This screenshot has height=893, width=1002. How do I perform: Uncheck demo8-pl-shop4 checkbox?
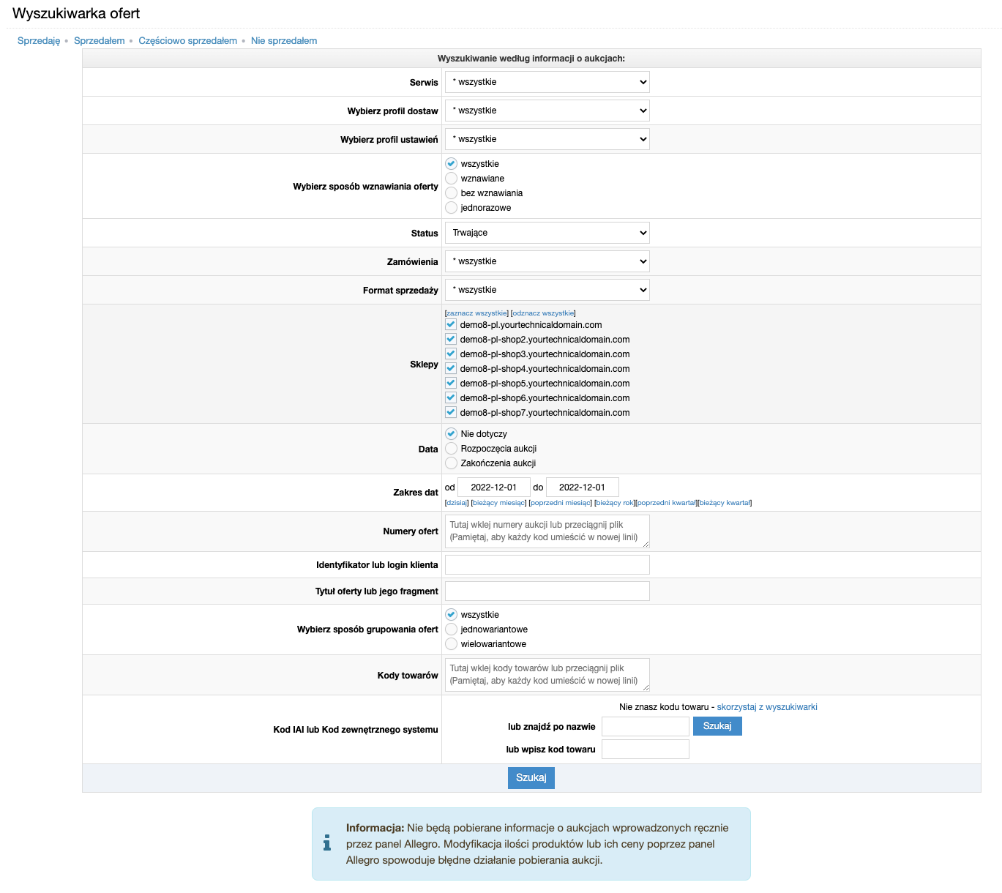[x=451, y=368]
